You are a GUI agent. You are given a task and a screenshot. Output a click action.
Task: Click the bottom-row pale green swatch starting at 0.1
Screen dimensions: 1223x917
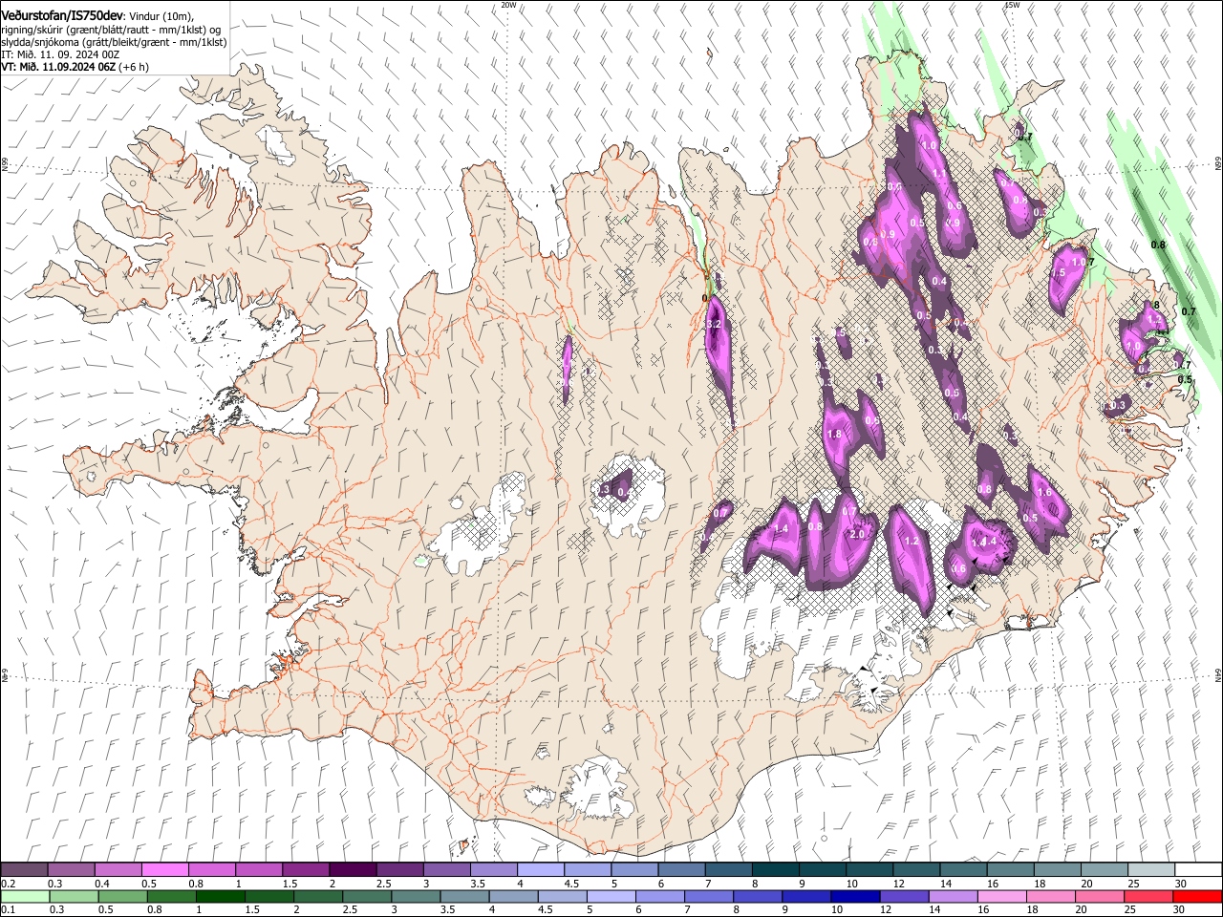(26, 896)
